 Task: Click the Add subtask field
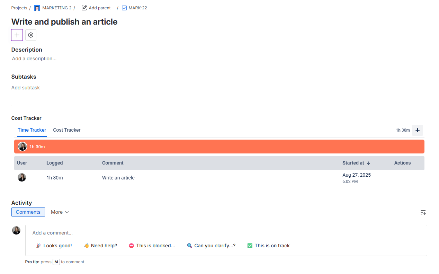point(26,88)
